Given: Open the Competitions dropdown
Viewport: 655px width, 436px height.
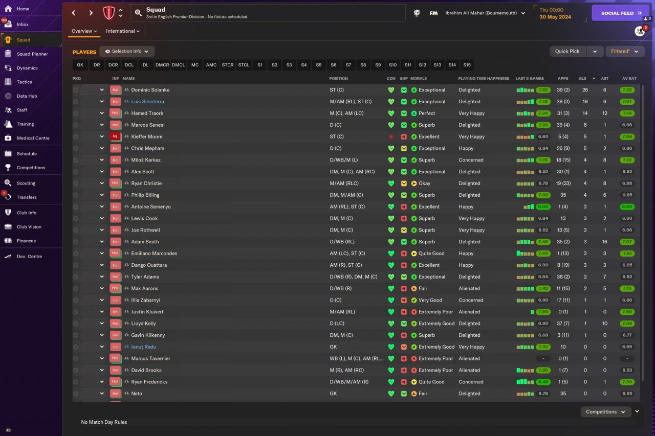Looking at the screenshot, I should tap(606, 411).
